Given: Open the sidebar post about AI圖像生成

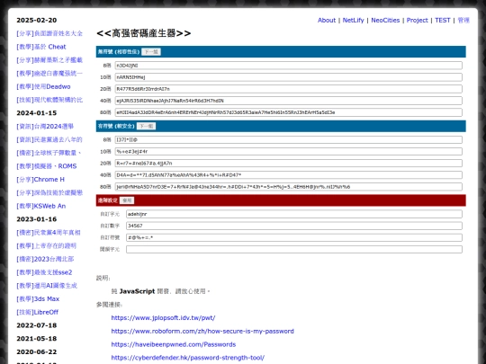Looking at the screenshot, I should tap(47, 286).
